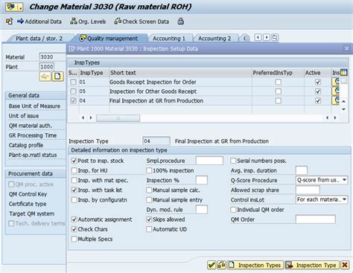Click the title bar menu icon
Image resolution: width=353 pixels, height=273 pixels.
pyautogui.click(x=14, y=7)
